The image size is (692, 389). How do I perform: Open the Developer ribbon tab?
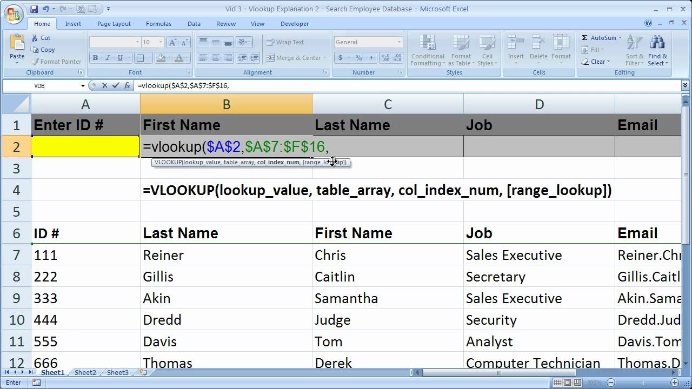[x=295, y=24]
